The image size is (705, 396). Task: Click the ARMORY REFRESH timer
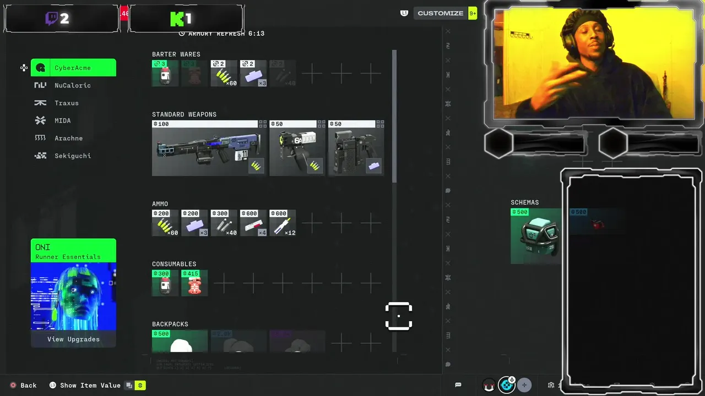pos(221,34)
